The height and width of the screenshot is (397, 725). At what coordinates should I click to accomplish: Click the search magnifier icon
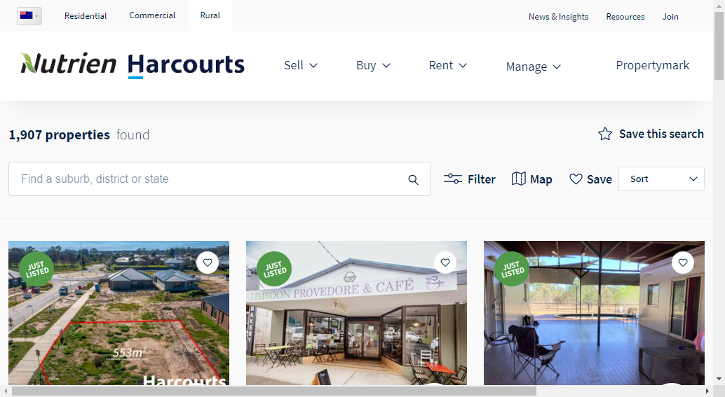[x=414, y=179]
